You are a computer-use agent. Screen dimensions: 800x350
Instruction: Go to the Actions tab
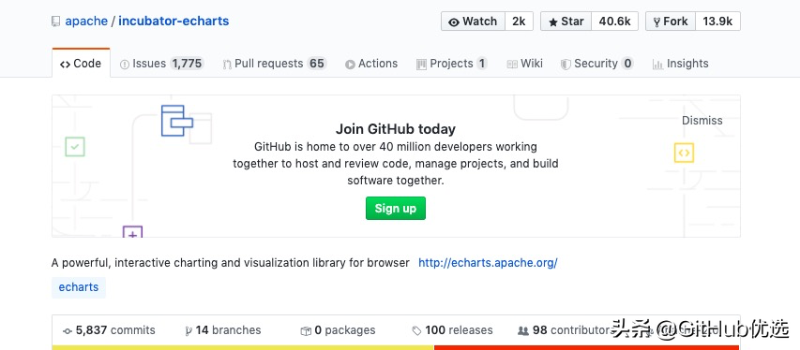371,64
